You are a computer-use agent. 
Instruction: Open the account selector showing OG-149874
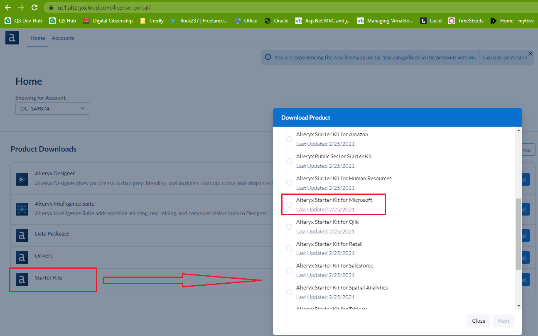pos(52,108)
